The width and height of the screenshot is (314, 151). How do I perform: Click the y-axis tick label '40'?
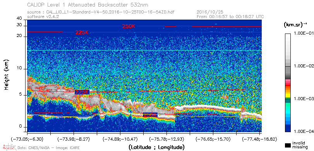tap(19, 18)
